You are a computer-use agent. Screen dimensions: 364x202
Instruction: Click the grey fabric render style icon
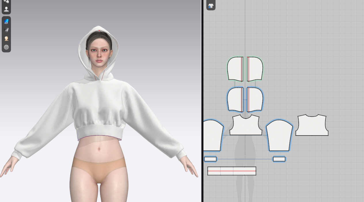pyautogui.click(x=6, y=30)
